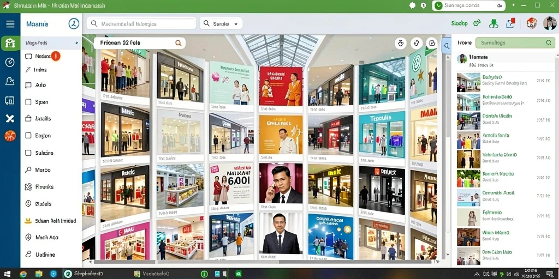Open the teal storefront thumbnail
The width and height of the screenshot is (559, 279).
click(x=382, y=134)
